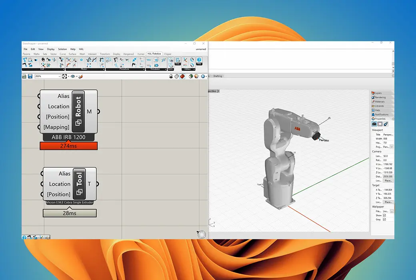Click the Target location Place button
Viewport: 416px width, 280px height.
click(388, 202)
